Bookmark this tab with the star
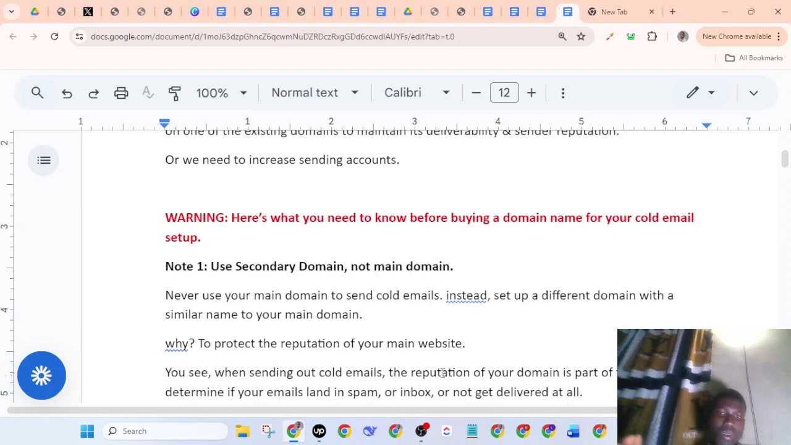The height and width of the screenshot is (445, 791). coord(581,36)
